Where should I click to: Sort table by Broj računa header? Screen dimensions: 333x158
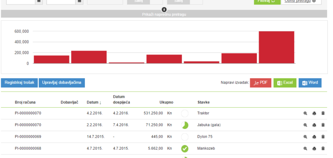coord(25,102)
